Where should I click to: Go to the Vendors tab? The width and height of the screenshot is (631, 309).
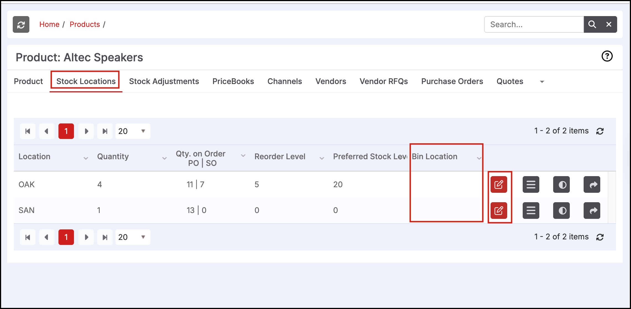pyautogui.click(x=331, y=81)
